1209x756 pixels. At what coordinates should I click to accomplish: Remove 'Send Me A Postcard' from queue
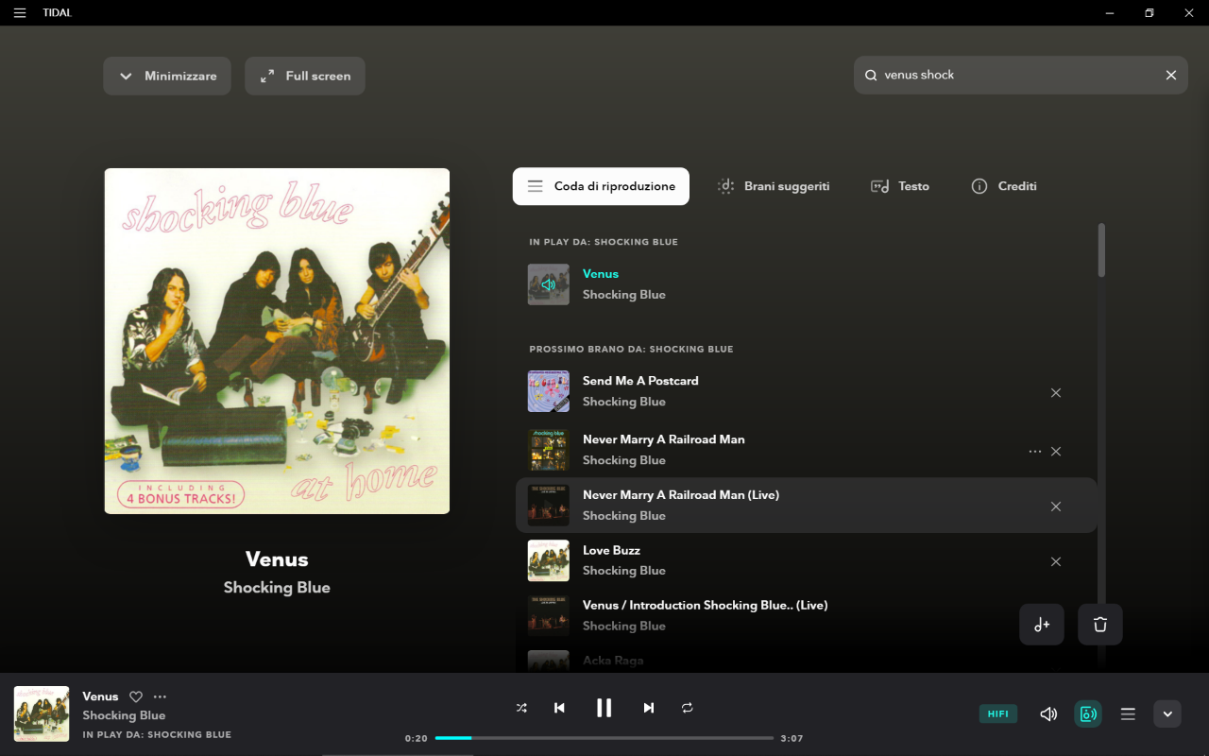pyautogui.click(x=1056, y=393)
